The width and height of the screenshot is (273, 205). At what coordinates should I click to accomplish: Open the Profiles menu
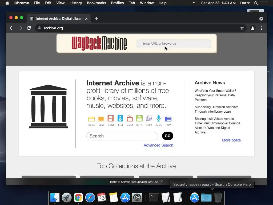coord(117,3)
